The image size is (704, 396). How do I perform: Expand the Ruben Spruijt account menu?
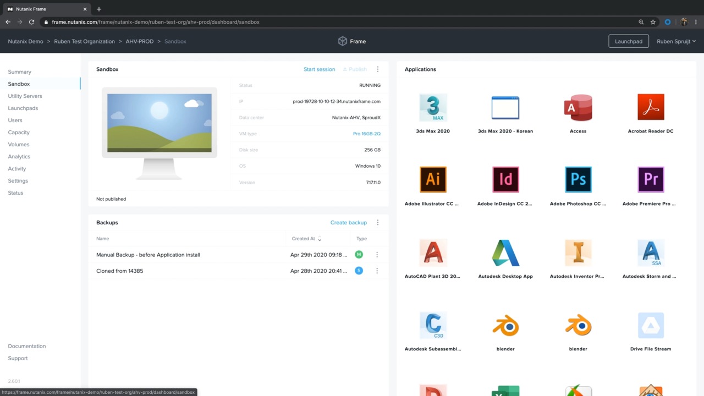675,41
